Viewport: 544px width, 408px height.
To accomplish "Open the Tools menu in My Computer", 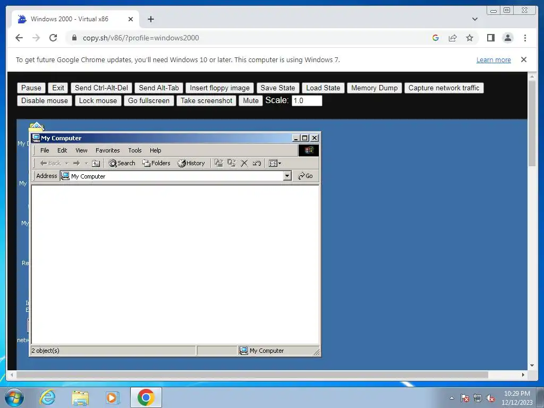I will pos(135,150).
